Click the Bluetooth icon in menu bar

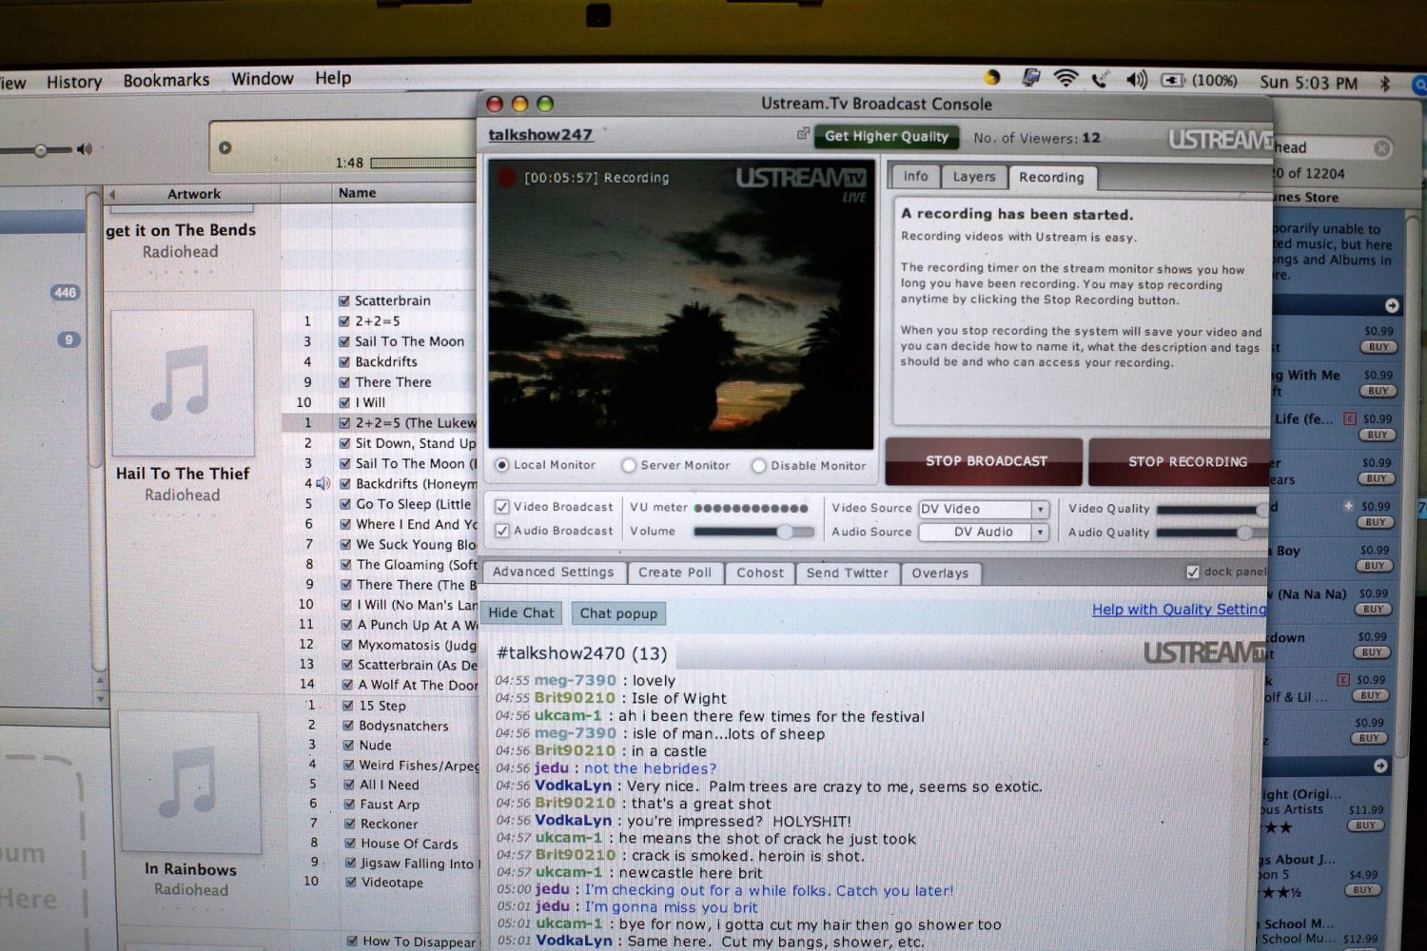coord(1385,83)
